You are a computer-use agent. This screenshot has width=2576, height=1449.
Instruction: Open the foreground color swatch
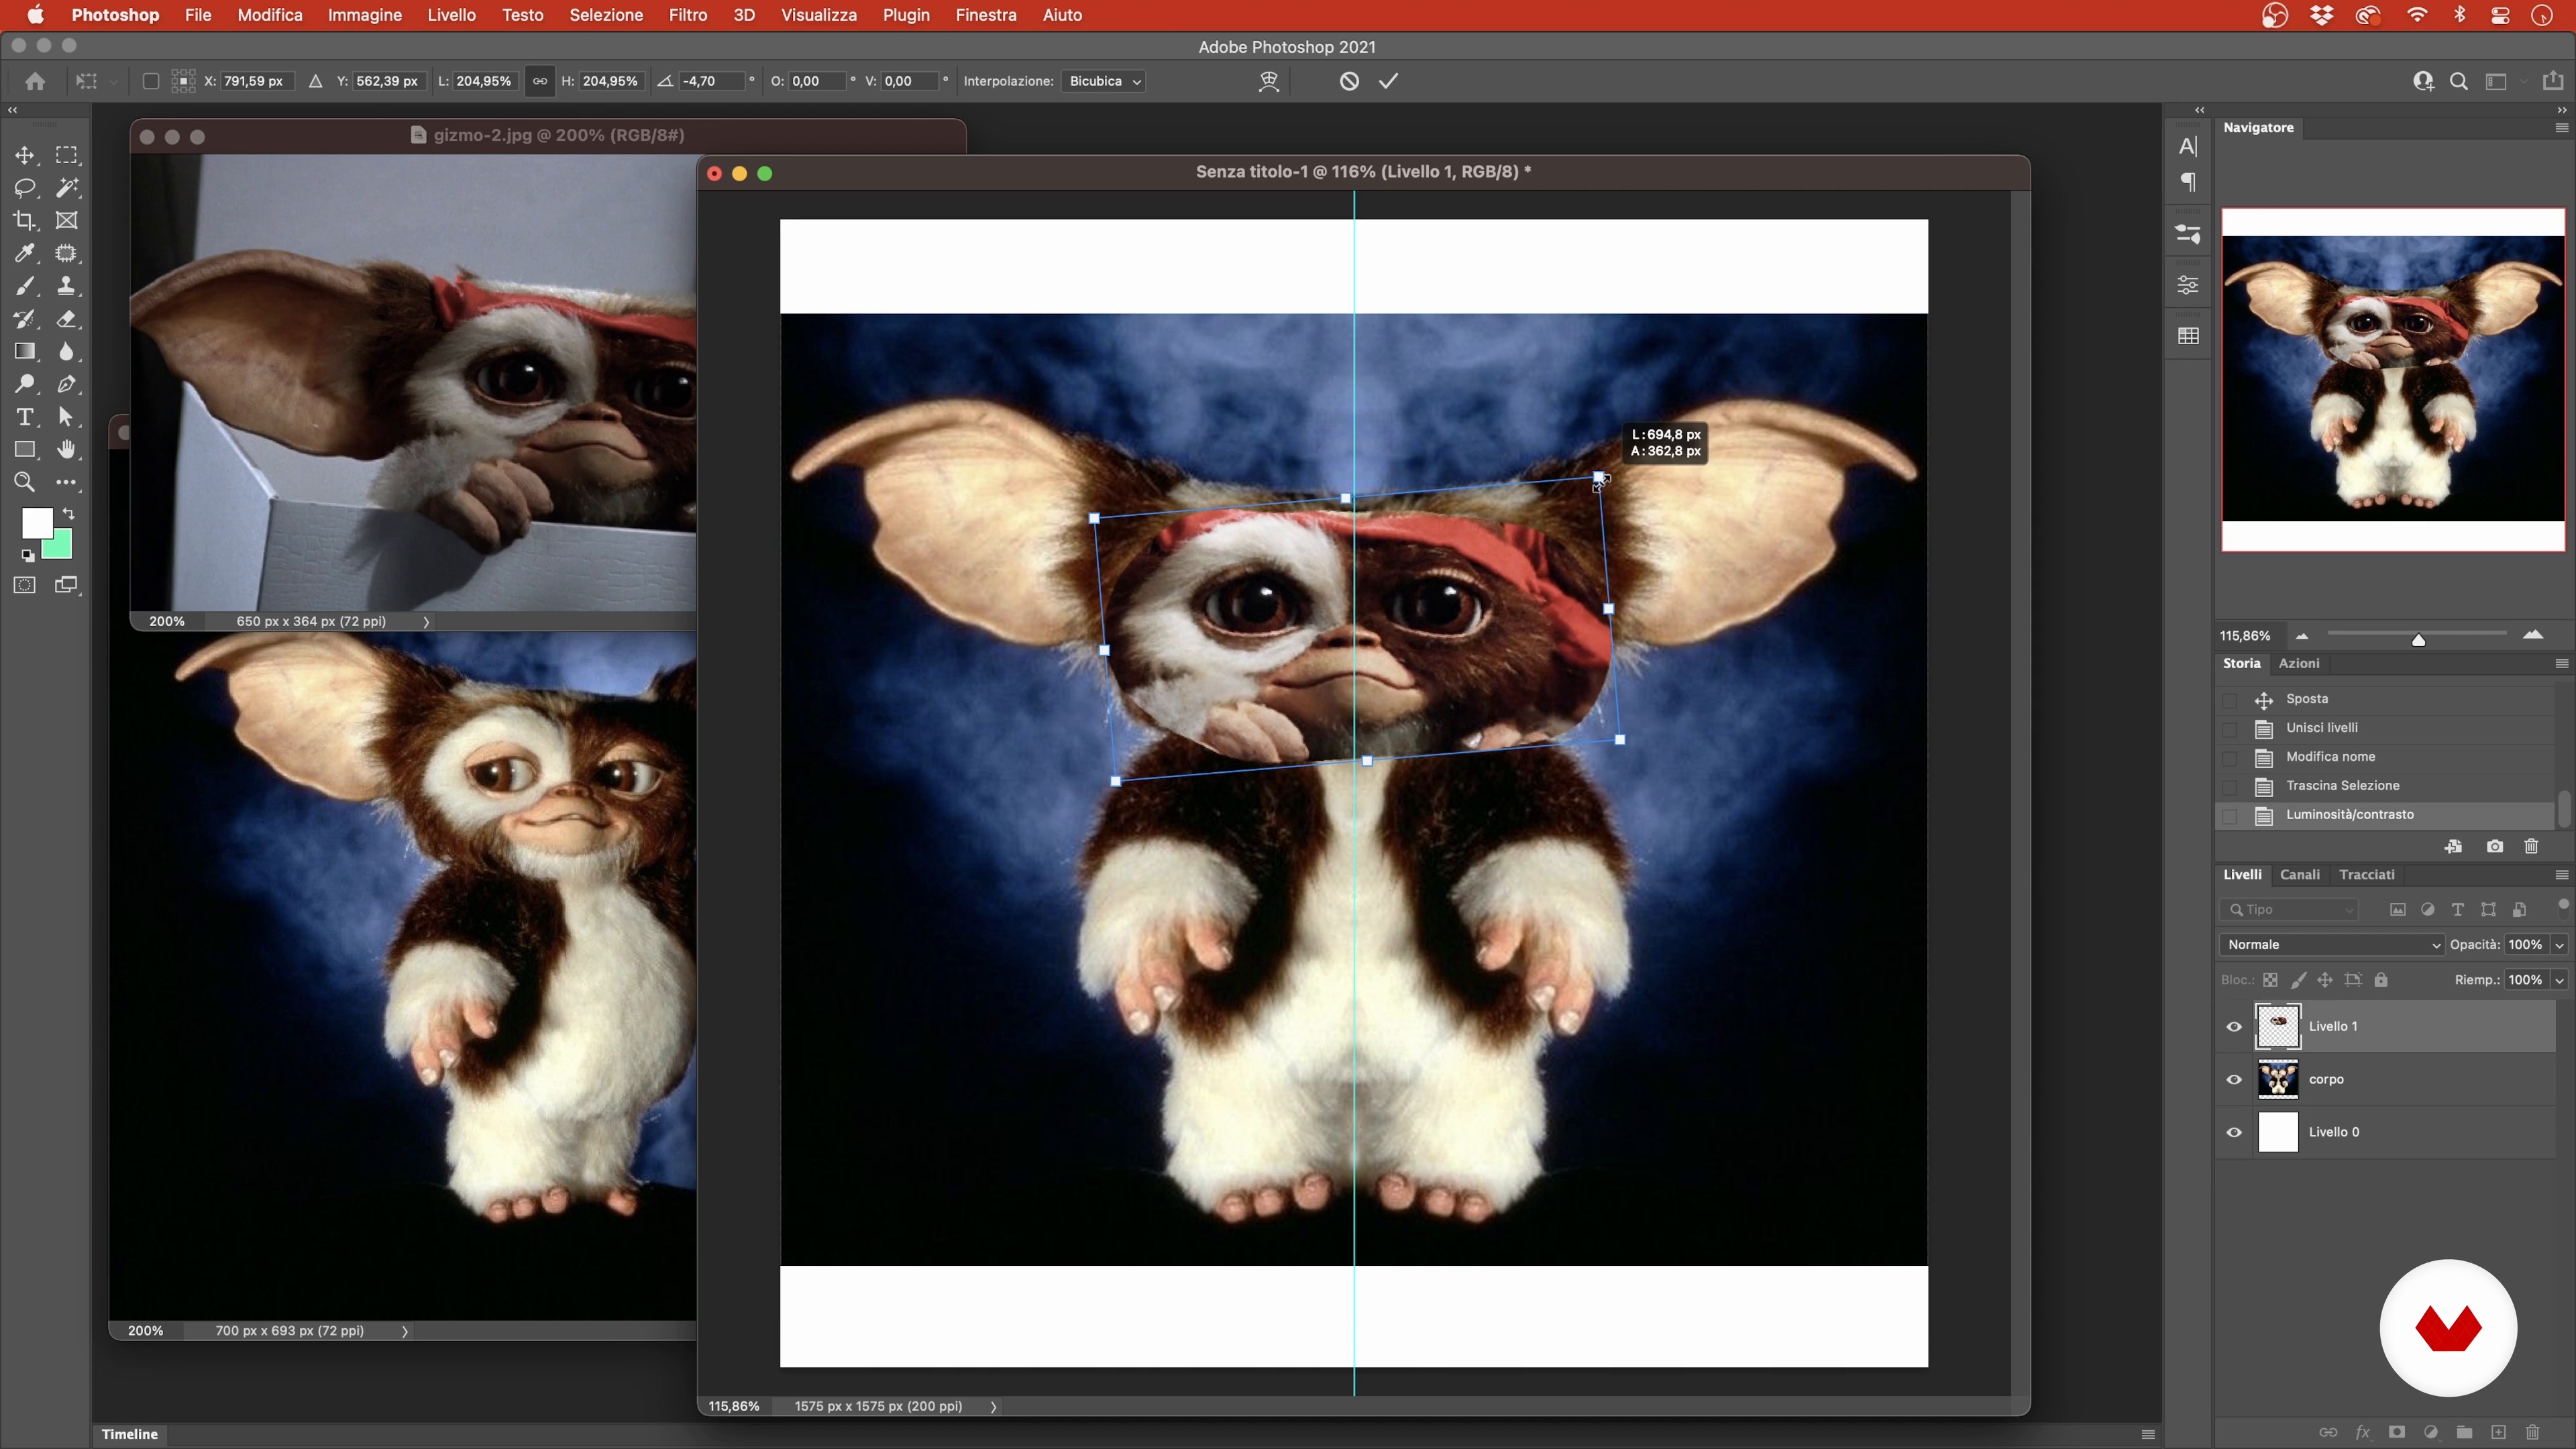click(x=37, y=523)
